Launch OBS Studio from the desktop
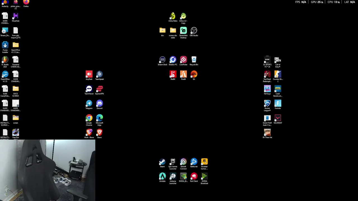Viewport: 358px width, 201px height. 194,32
